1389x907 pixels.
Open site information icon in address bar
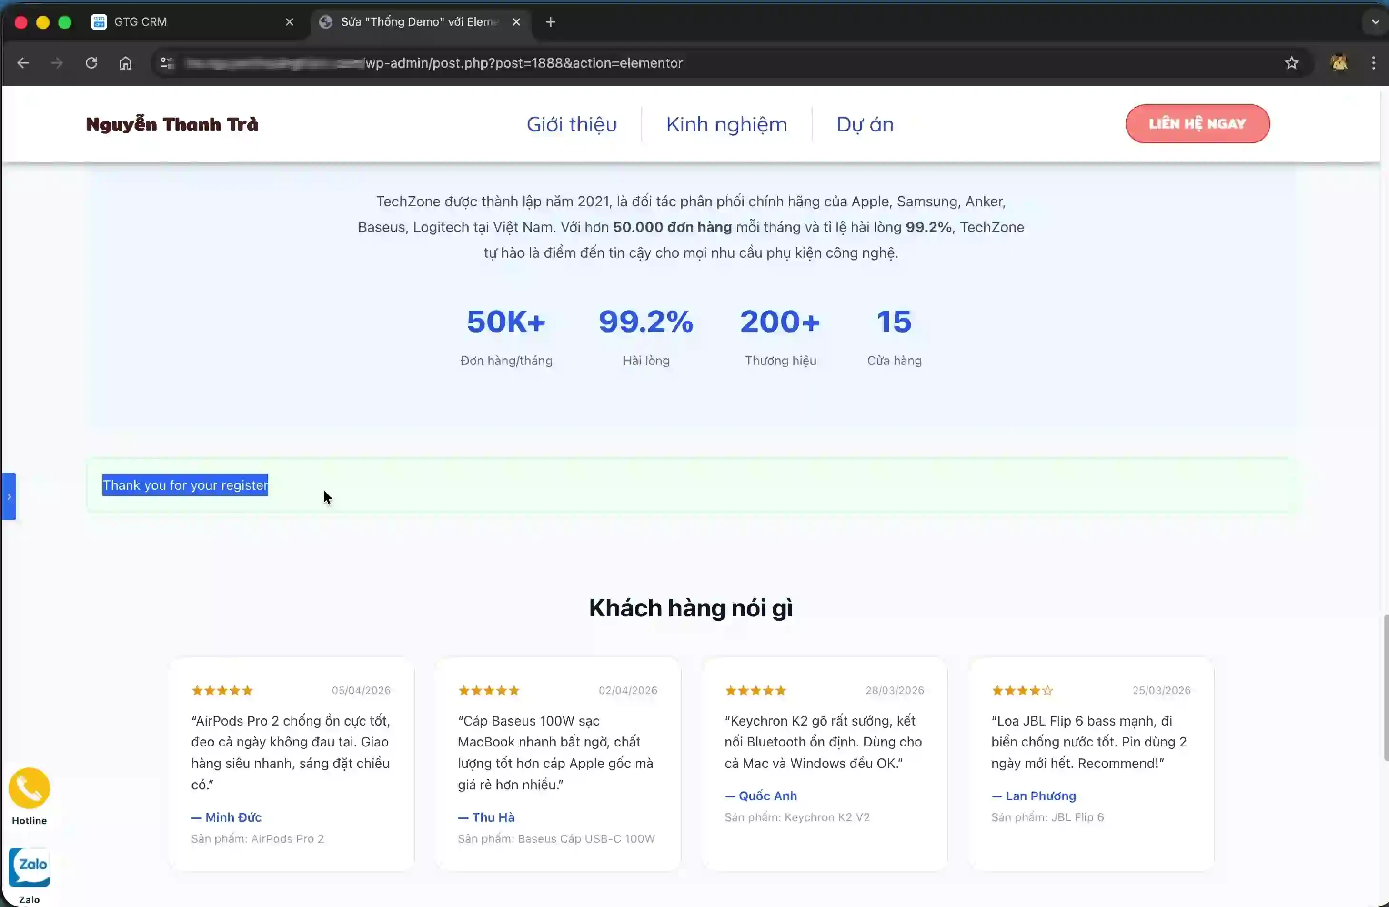point(166,63)
